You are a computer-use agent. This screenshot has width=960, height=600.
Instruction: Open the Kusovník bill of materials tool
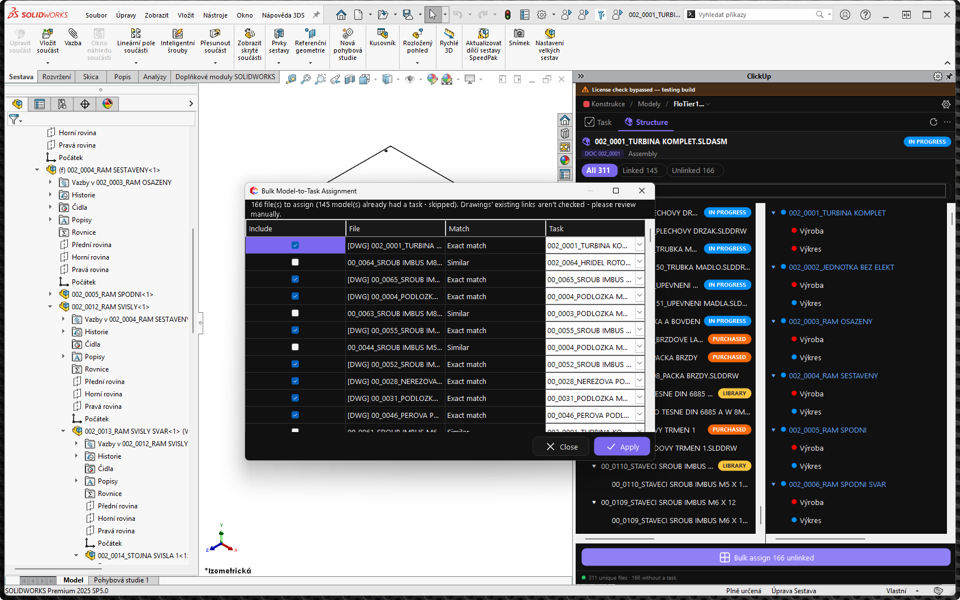(x=383, y=38)
